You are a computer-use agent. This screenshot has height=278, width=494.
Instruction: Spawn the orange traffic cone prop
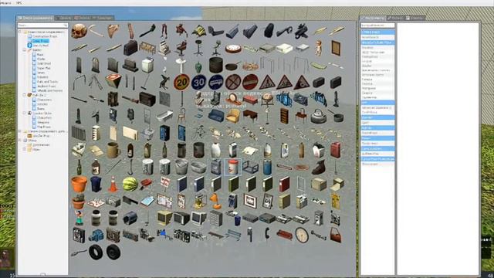(113, 184)
